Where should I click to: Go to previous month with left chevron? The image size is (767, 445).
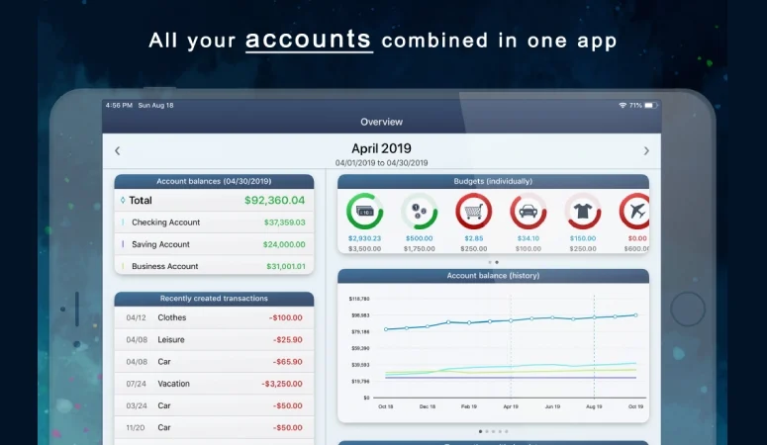point(118,150)
